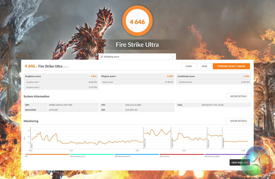Select the Graphics score value 4 841
The height and width of the screenshot is (179, 275).
pos(94,76)
